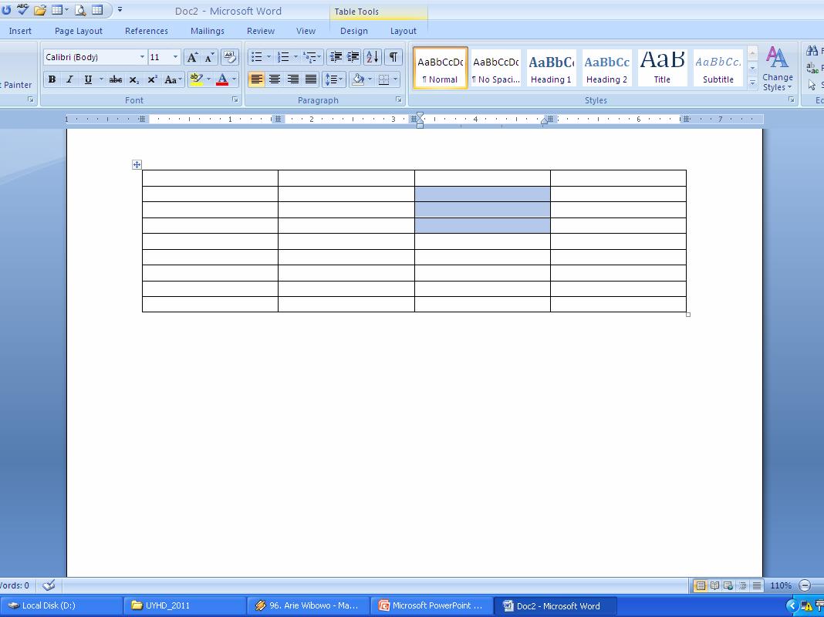Toggle Underline formatting
Screen dimensions: 824x617
point(88,79)
